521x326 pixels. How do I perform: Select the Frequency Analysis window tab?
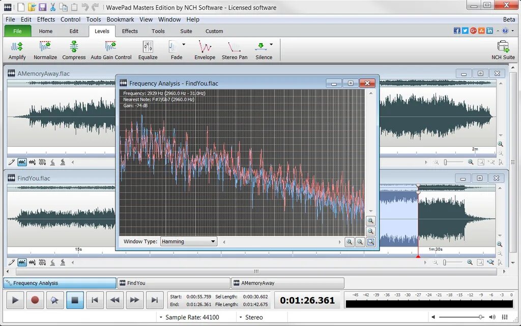(x=60, y=283)
